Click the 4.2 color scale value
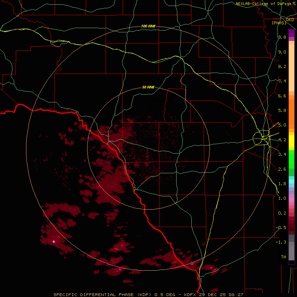The height and width of the screenshot is (297, 297). pyautogui.click(x=282, y=140)
